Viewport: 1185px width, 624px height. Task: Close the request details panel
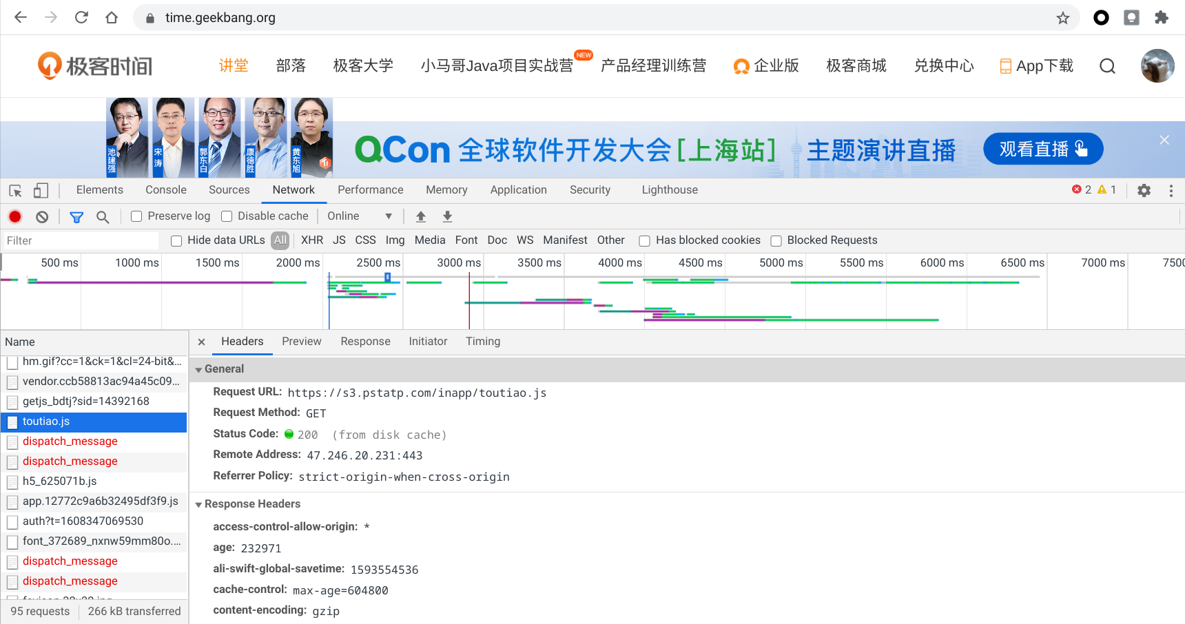[201, 342]
